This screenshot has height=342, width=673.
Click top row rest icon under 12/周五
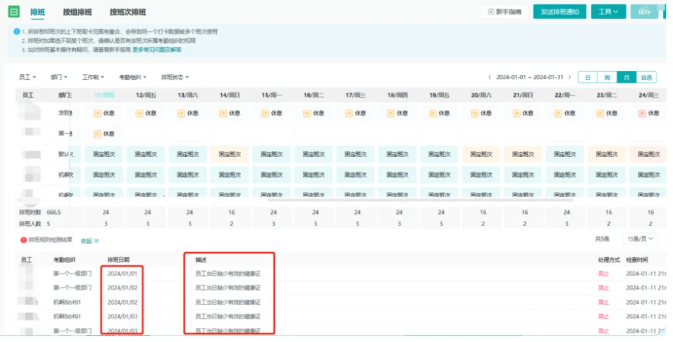(139, 113)
